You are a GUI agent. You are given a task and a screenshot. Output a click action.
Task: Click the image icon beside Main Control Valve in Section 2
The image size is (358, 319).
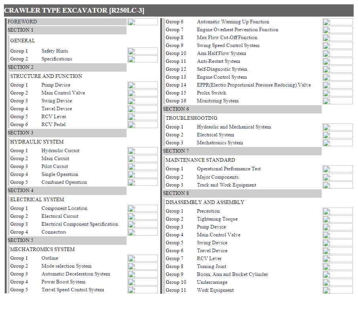(142, 93)
